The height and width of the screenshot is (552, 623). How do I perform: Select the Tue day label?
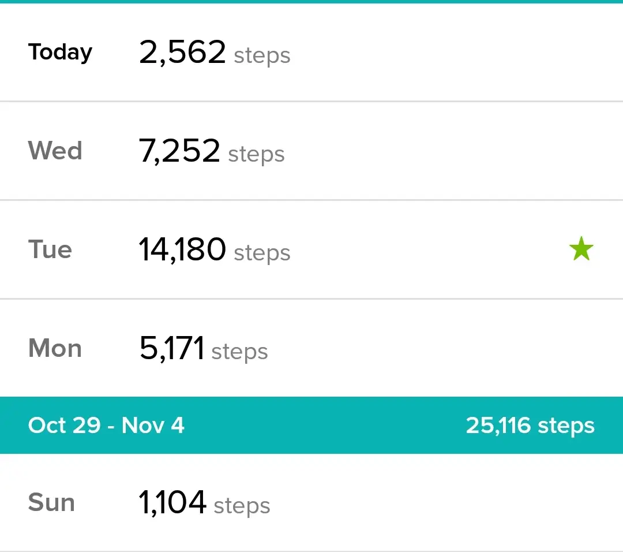point(50,249)
